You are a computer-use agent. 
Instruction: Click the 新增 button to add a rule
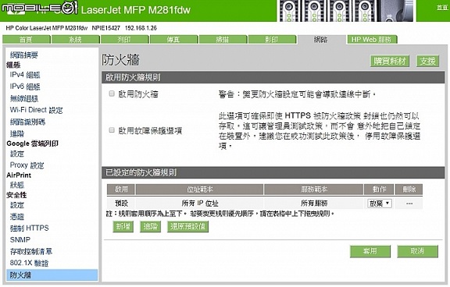click(123, 227)
